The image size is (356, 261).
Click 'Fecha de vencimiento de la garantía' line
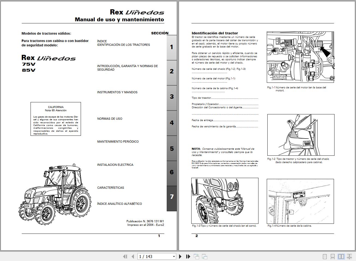[225, 127]
